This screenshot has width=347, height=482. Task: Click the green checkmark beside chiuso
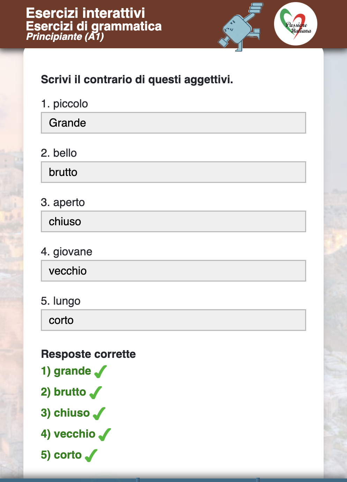point(99,413)
